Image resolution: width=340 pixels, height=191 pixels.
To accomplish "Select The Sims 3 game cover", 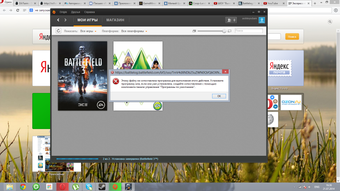I will point(138,56).
